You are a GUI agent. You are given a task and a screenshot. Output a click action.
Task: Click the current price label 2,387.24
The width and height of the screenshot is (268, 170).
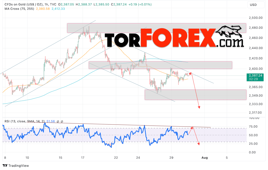click(x=255, y=75)
